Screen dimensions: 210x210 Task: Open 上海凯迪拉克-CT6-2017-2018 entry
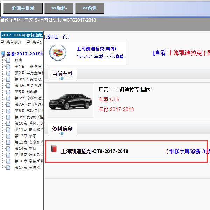click(95, 151)
